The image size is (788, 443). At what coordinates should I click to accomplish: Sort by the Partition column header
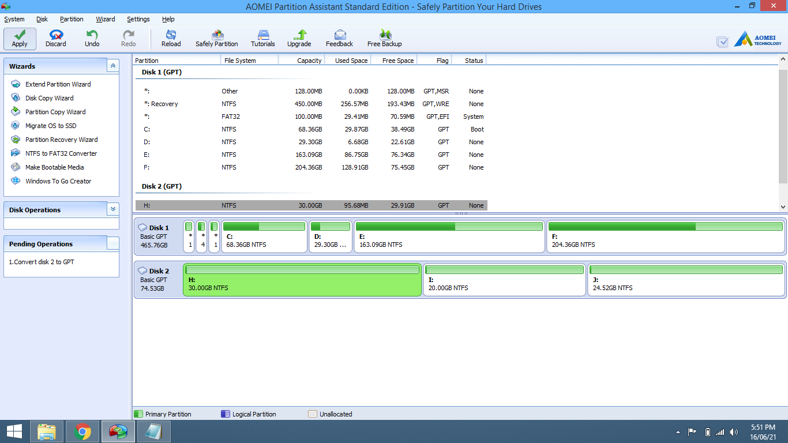pyautogui.click(x=177, y=60)
